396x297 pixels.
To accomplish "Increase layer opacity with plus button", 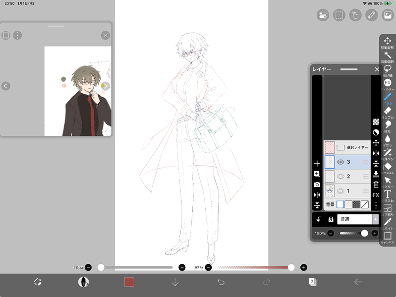I will 375,233.
